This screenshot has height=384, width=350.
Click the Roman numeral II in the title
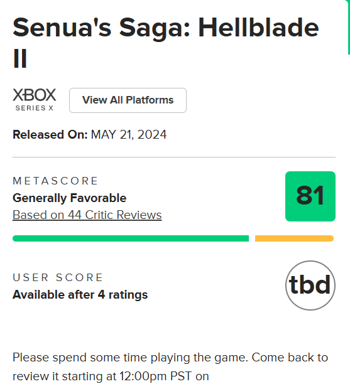19,58
